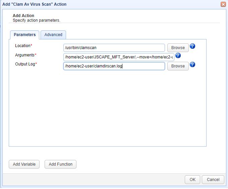Click the "Specify action parameters" description text
The height and width of the screenshot is (189, 228).
tap(36, 20)
